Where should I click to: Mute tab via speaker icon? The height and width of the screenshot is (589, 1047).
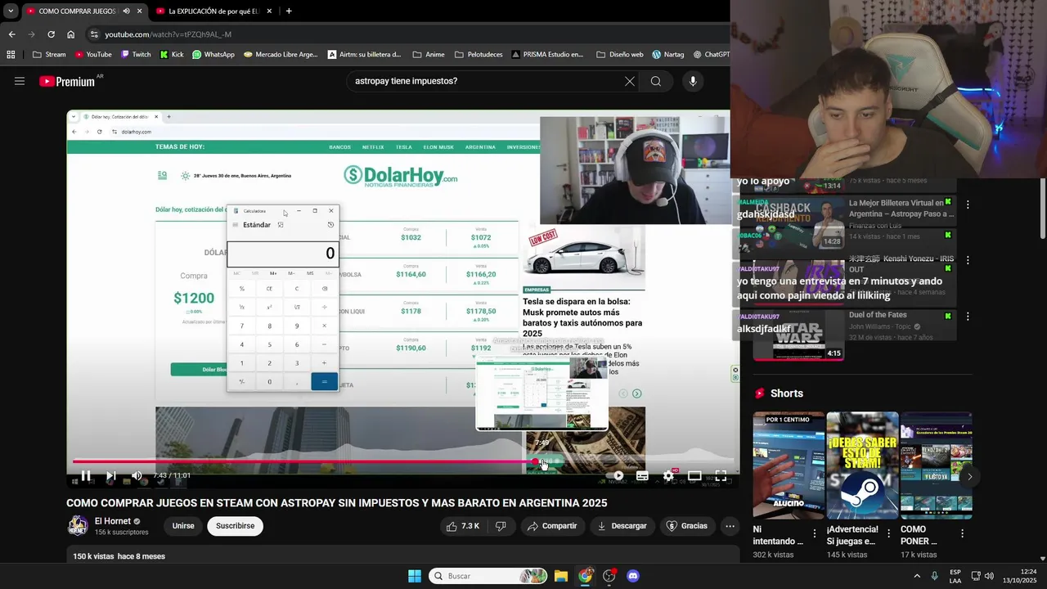click(x=126, y=11)
